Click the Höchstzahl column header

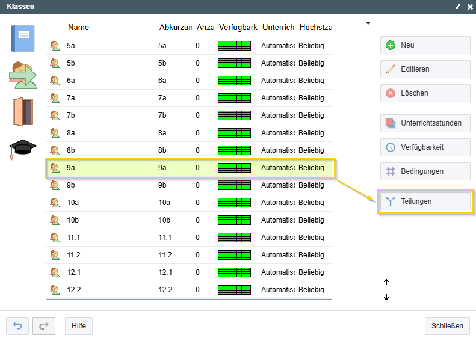(316, 27)
